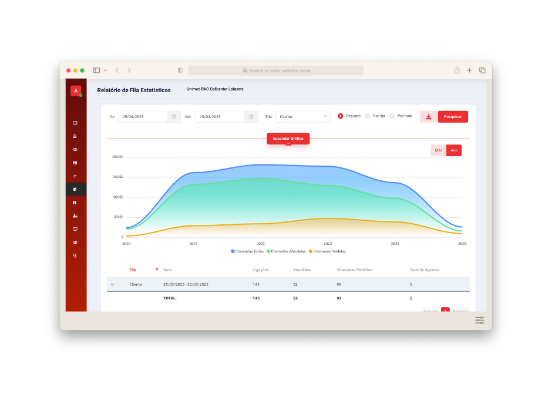552x404 pixels.
Task: Sort by 'Chamadas Perdidas' column header
Action: point(354,270)
